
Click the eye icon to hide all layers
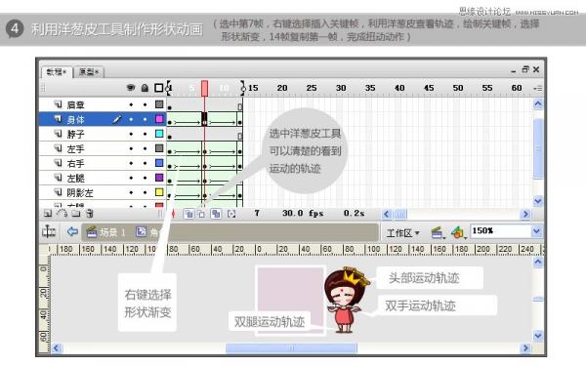131,88
